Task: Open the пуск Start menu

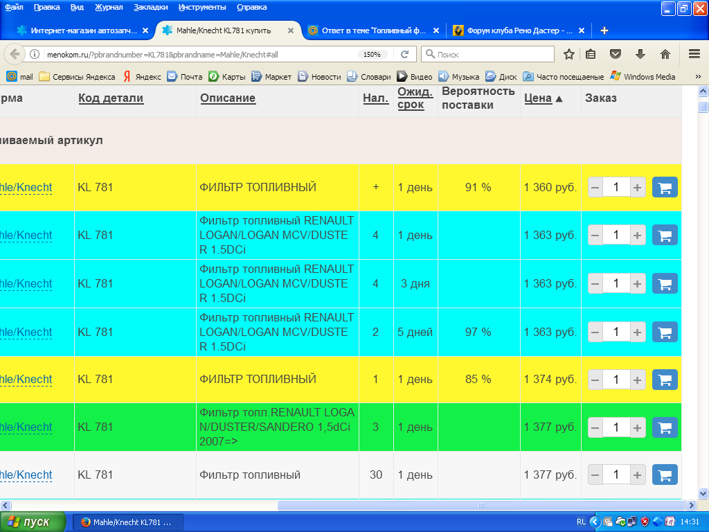Action: pos(33,522)
